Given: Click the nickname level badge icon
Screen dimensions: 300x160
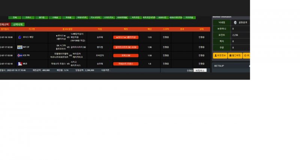Looking at the screenshot, I should 235,22.
